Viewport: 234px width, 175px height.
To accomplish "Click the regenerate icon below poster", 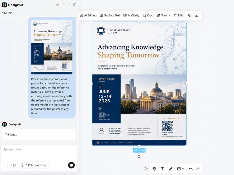I will click(x=139, y=157).
